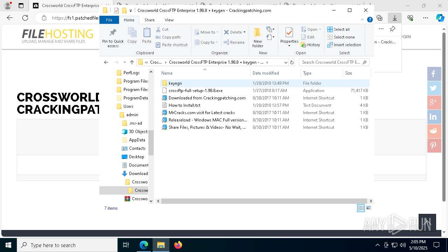Viewport: 448px width, 252px height.
Task: Click the Explorer search box
Action: pos(334,62)
